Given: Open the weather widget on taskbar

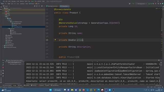Looking at the screenshot, I should pyautogui.click(x=6, y=90).
